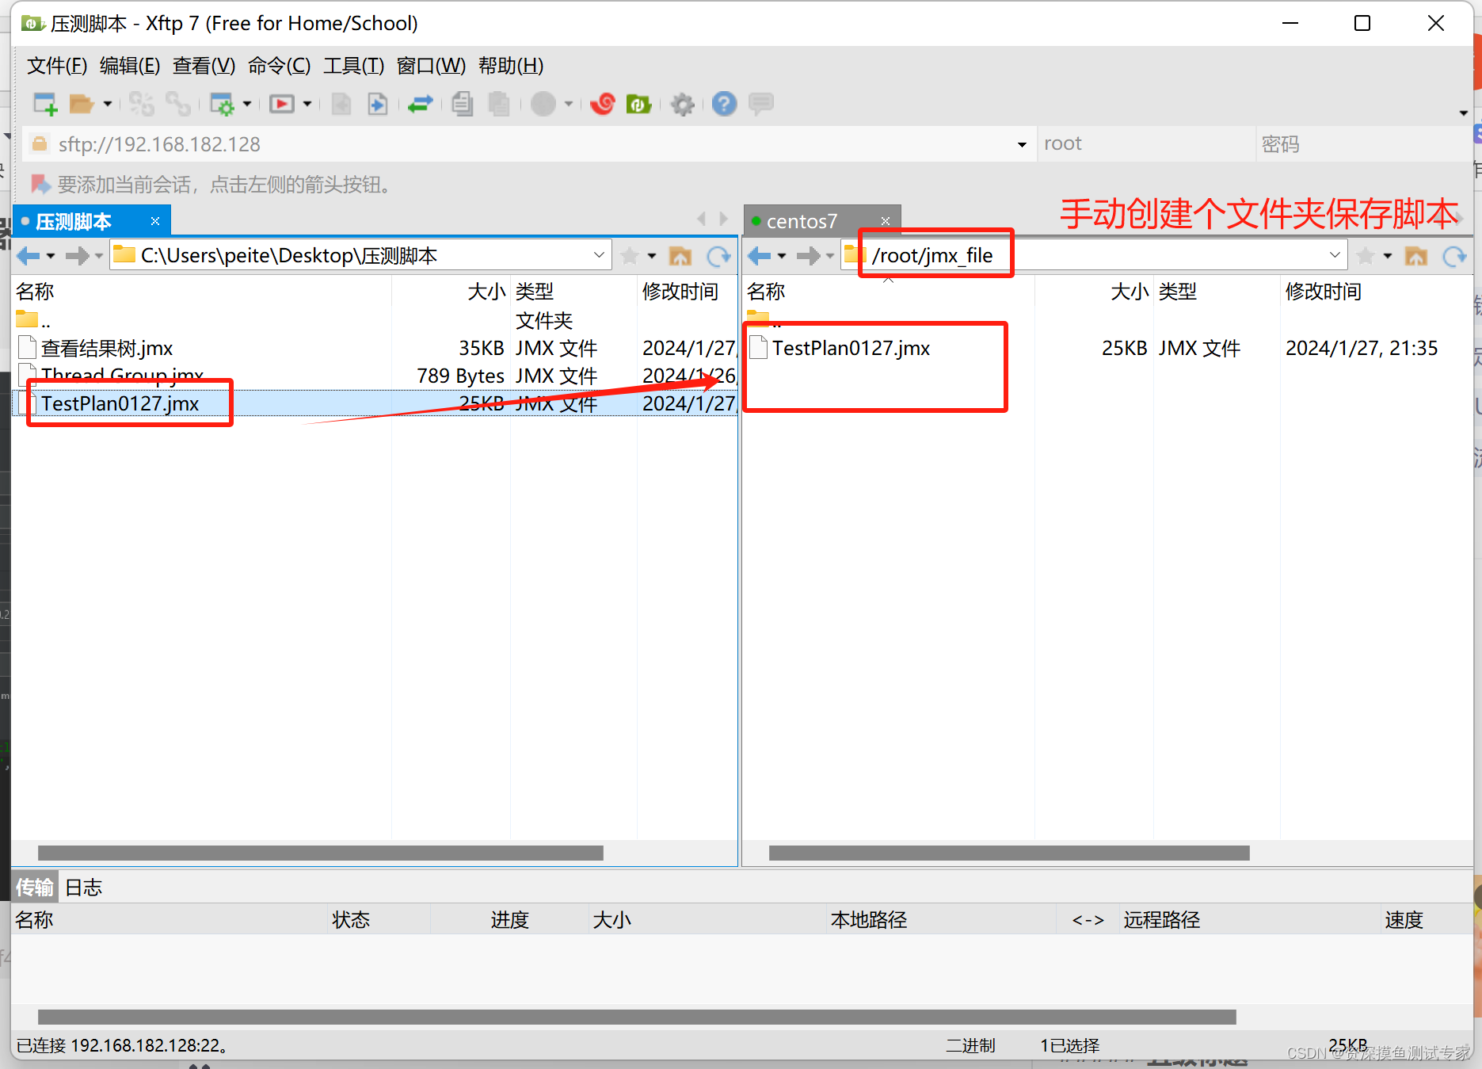Click the Copy toolbar icon
This screenshot has width=1482, height=1069.
463,104
